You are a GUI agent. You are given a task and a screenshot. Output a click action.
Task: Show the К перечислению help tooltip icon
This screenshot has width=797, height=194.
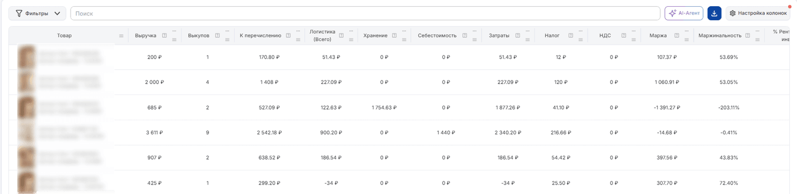(x=288, y=35)
